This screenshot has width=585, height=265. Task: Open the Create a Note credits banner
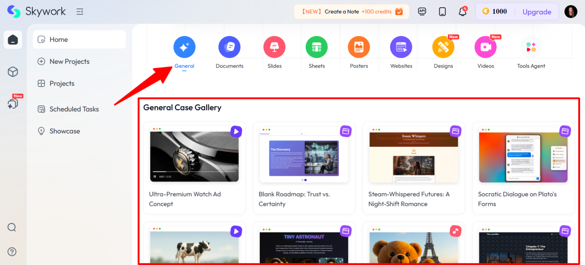click(351, 12)
